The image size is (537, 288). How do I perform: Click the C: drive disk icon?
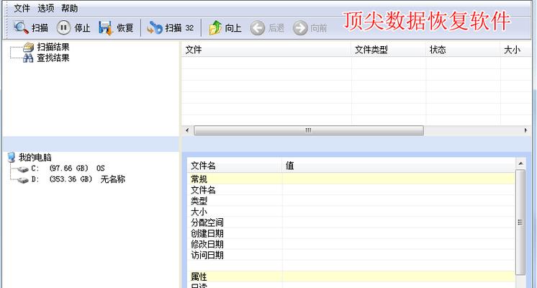pyautogui.click(x=23, y=168)
